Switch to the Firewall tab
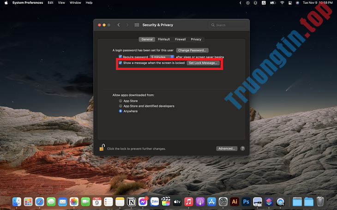 181,39
